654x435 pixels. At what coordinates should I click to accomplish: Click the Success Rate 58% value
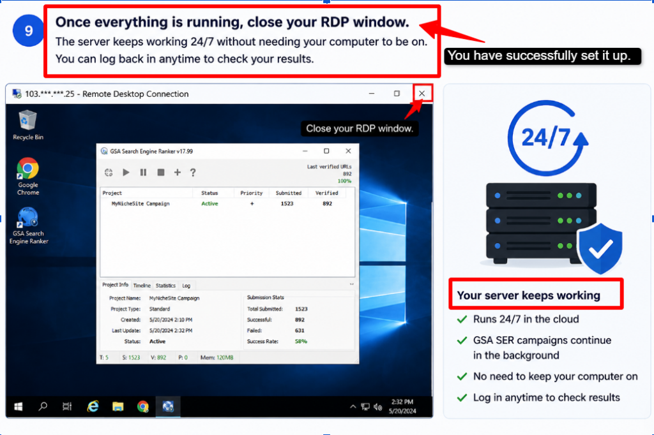point(301,342)
